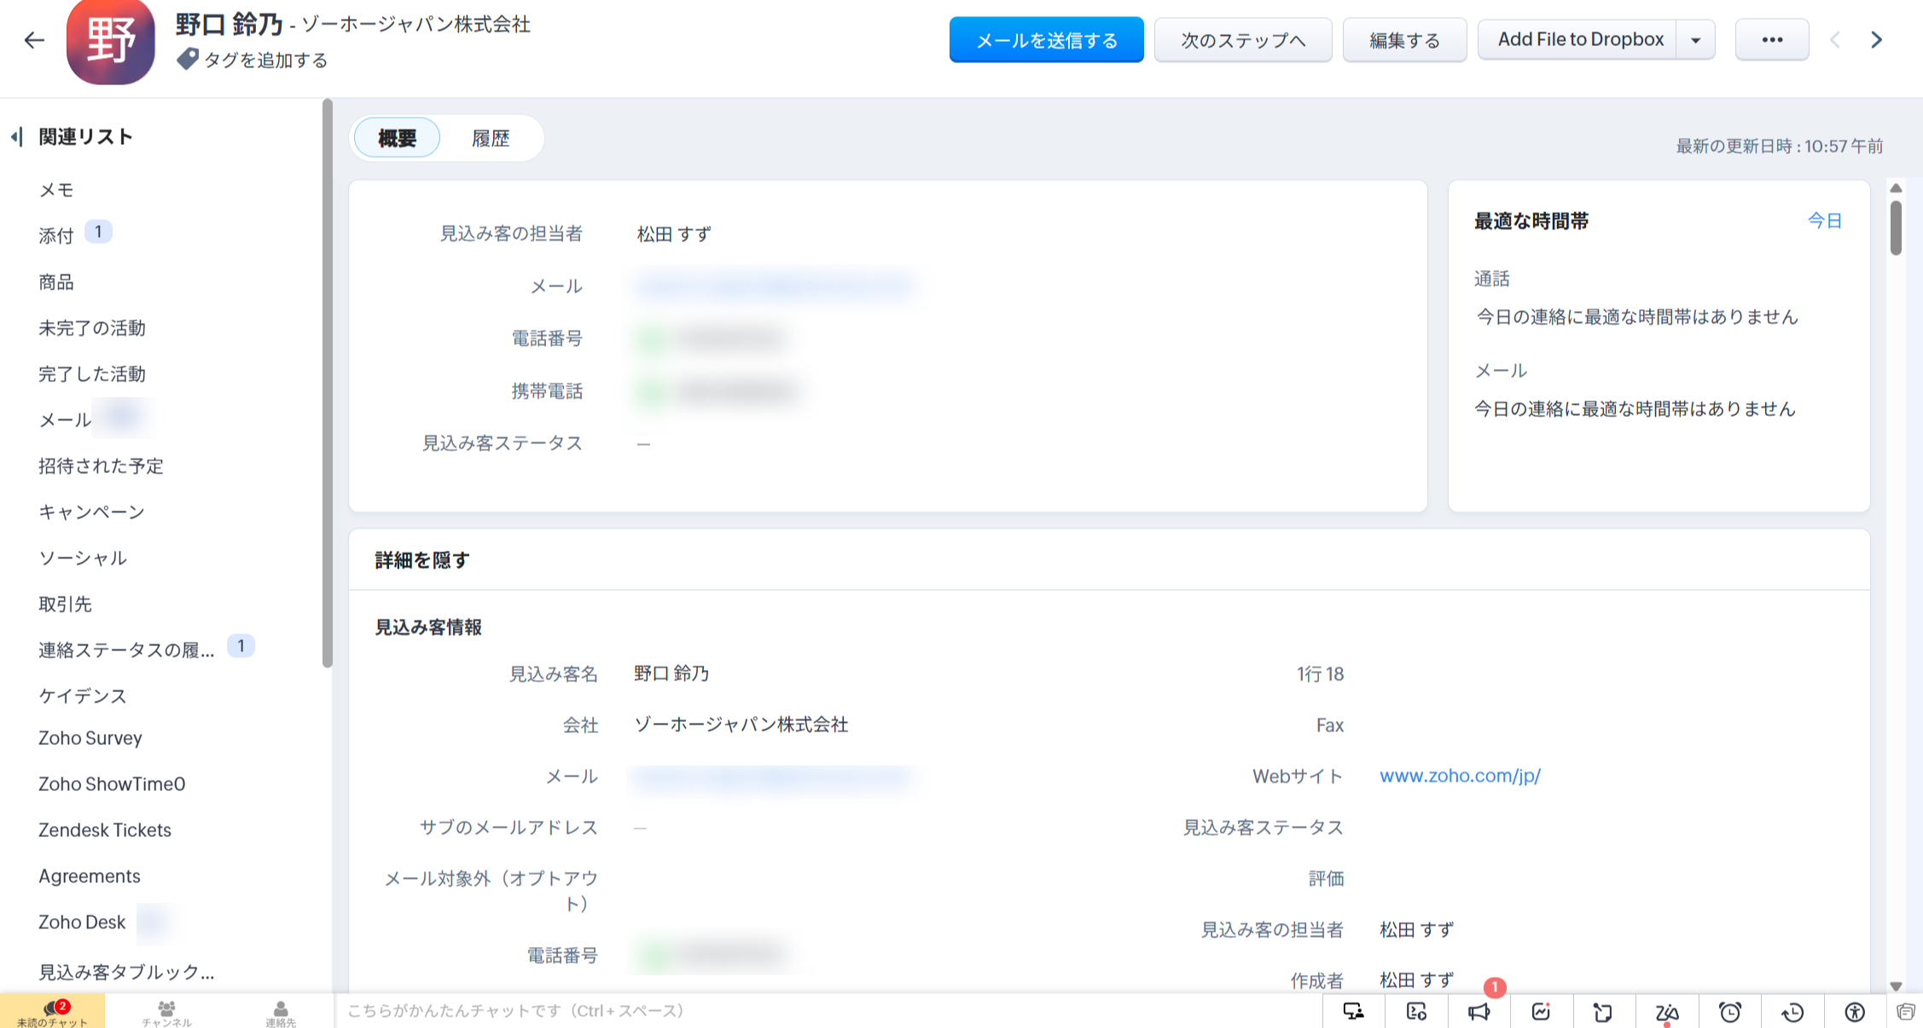Open the more options ellipsis menu
The image size is (1923, 1028).
[1772, 40]
